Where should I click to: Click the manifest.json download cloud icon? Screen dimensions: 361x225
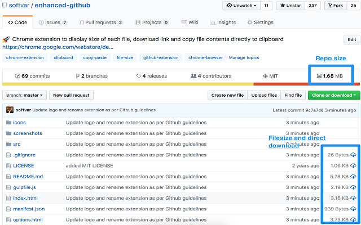(353, 209)
